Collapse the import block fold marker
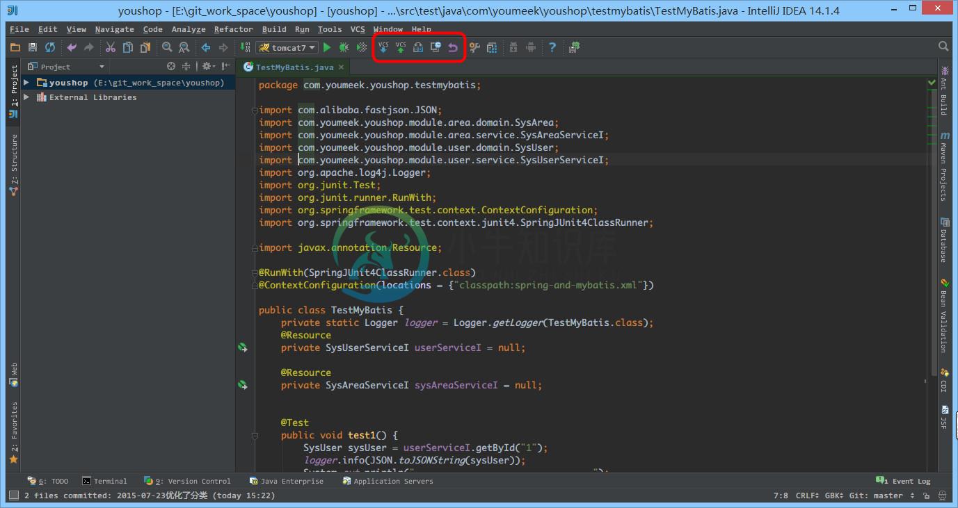The width and height of the screenshot is (958, 508). click(255, 110)
